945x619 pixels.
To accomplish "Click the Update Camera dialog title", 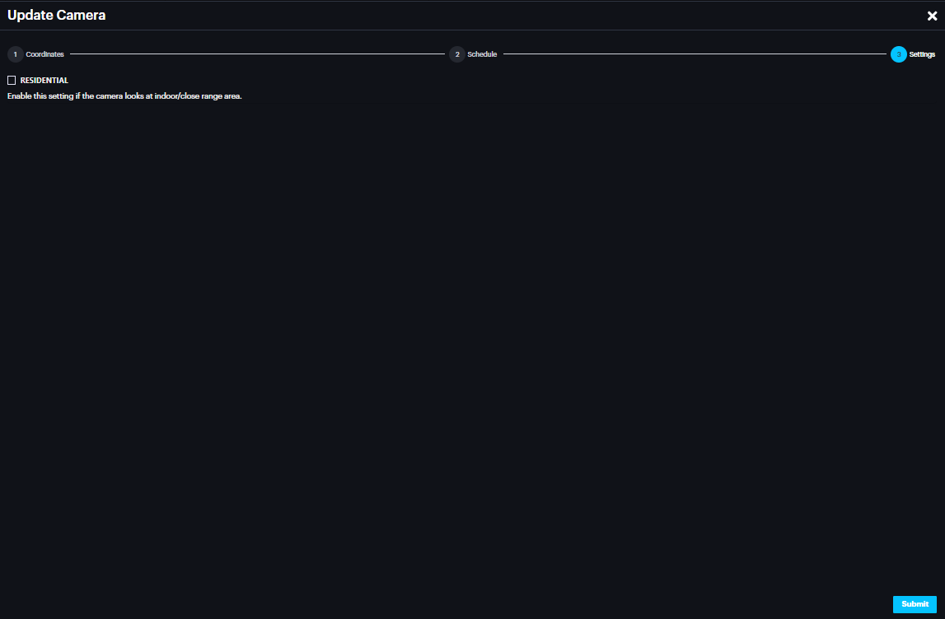I will pyautogui.click(x=56, y=15).
